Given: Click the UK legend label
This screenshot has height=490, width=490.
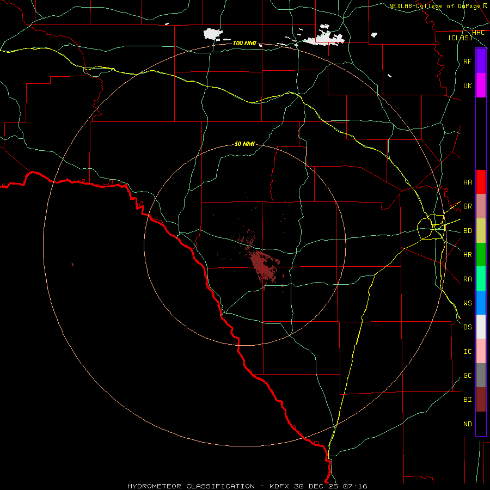Looking at the screenshot, I should click(467, 85).
